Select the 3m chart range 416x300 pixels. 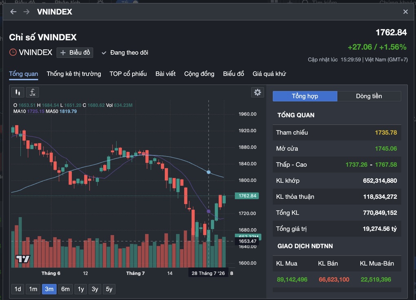(x=49, y=289)
